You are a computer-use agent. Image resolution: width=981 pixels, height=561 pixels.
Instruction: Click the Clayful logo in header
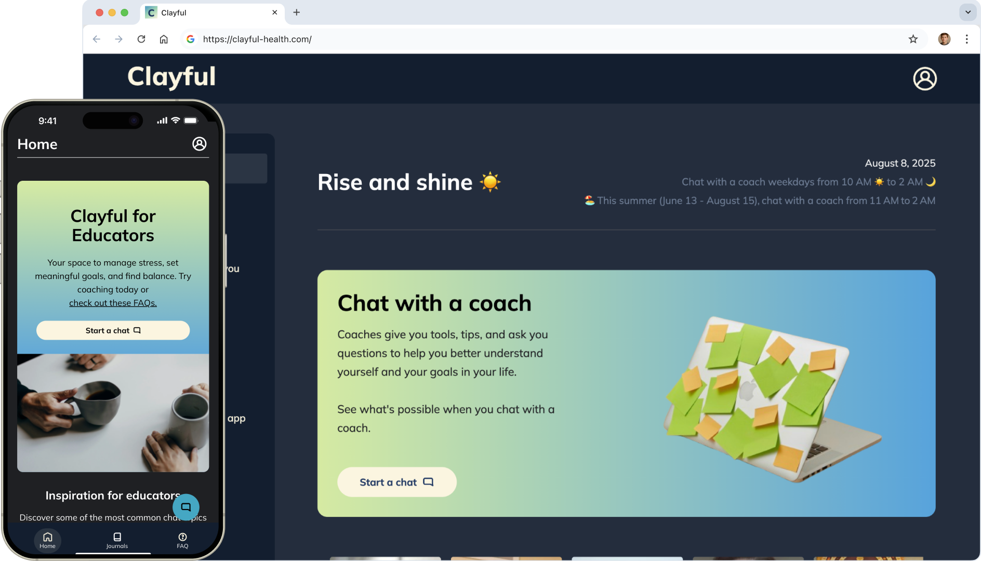[171, 77]
